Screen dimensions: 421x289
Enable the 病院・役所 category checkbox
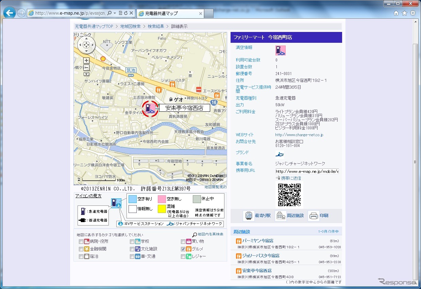pos(81,242)
